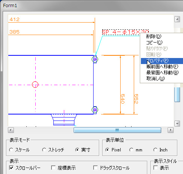183x174 pixels.
Task: Click the lower green circle hole marker
Action: 95,110
